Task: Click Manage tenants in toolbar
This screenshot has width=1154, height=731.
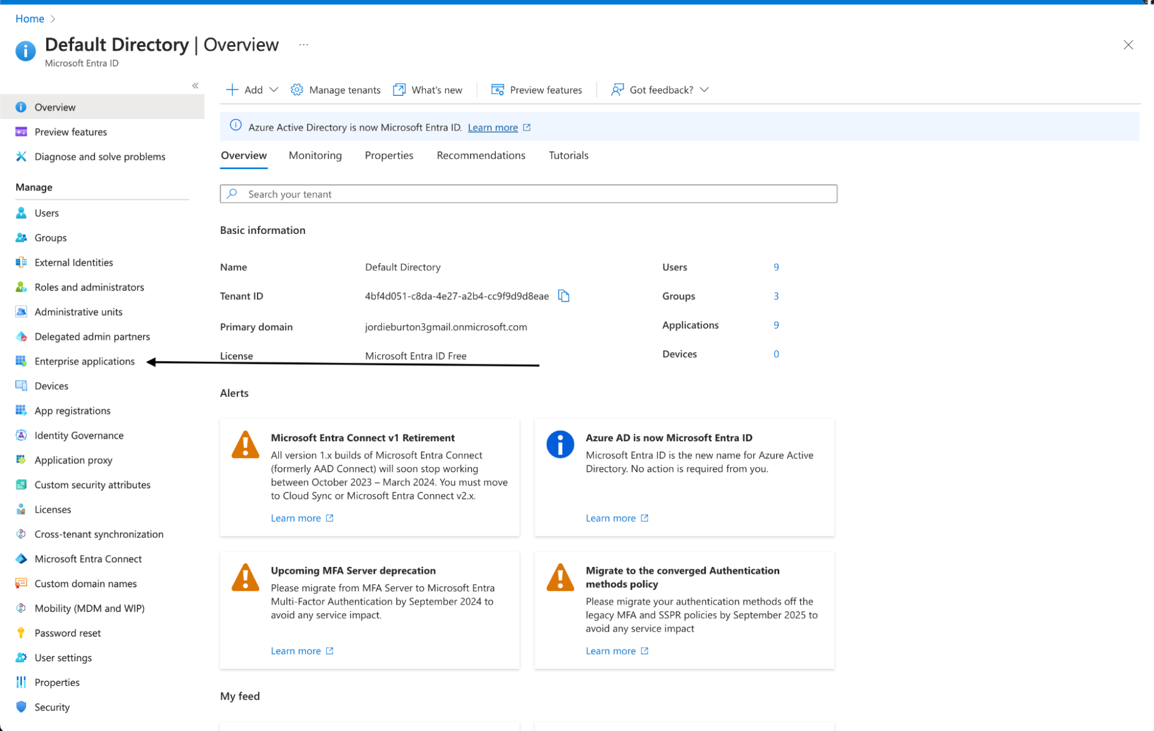Action: coord(335,90)
